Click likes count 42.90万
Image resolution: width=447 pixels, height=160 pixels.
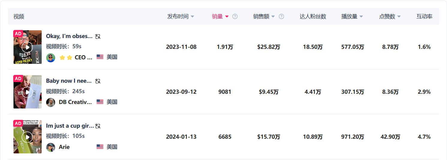(x=390, y=137)
